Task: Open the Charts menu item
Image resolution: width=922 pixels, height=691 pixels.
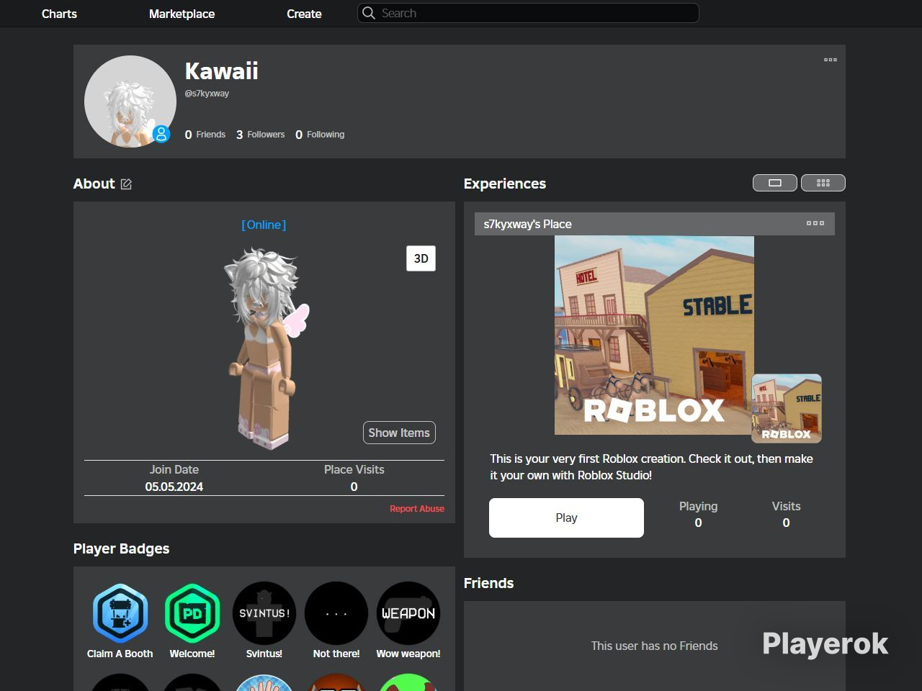Action: pos(59,14)
